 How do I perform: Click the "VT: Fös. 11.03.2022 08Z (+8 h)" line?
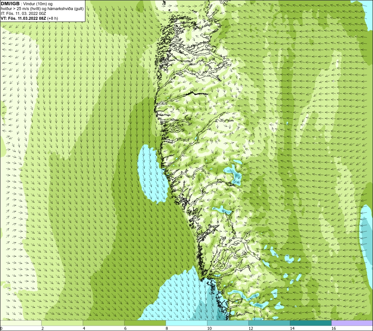(29, 18)
